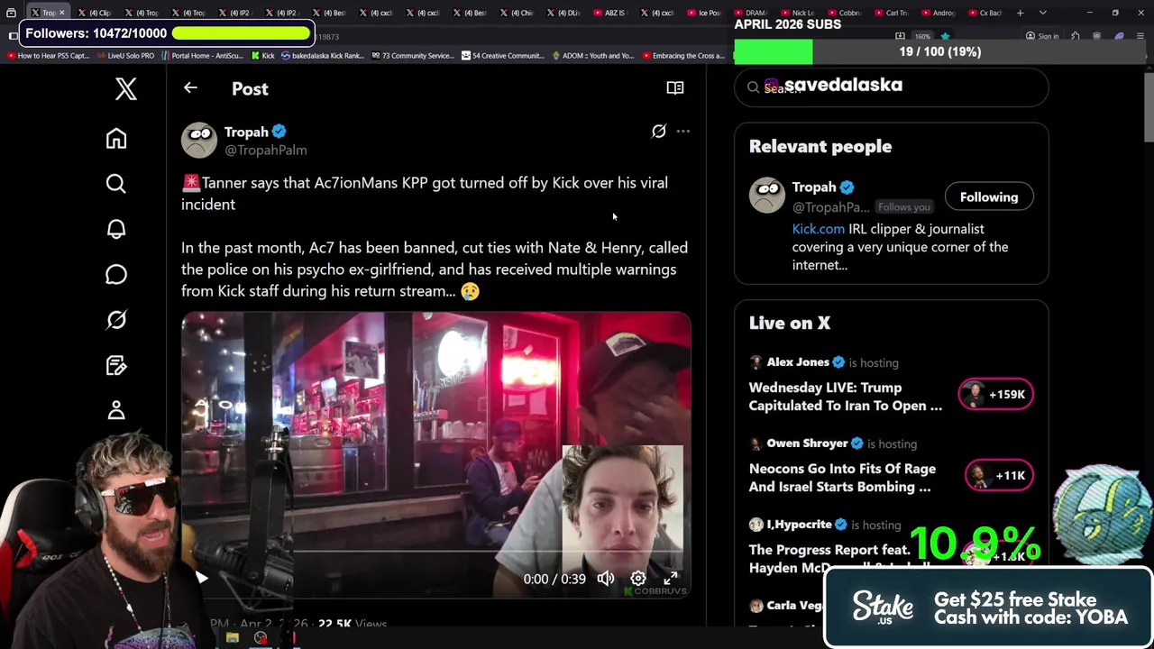Screen dimensions: 1154x649
Task: Open @TropahPalm handle on the post
Action: point(265,151)
